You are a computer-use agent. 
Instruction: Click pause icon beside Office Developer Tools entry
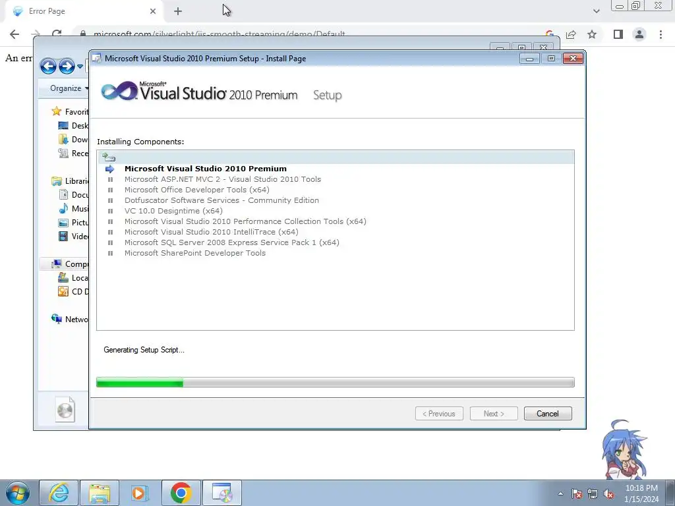pyautogui.click(x=110, y=190)
